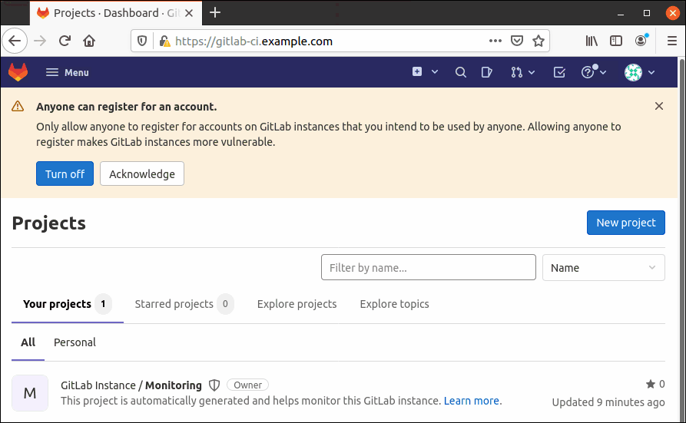Open page actions three-dot menu
686x423 pixels.
coord(495,41)
